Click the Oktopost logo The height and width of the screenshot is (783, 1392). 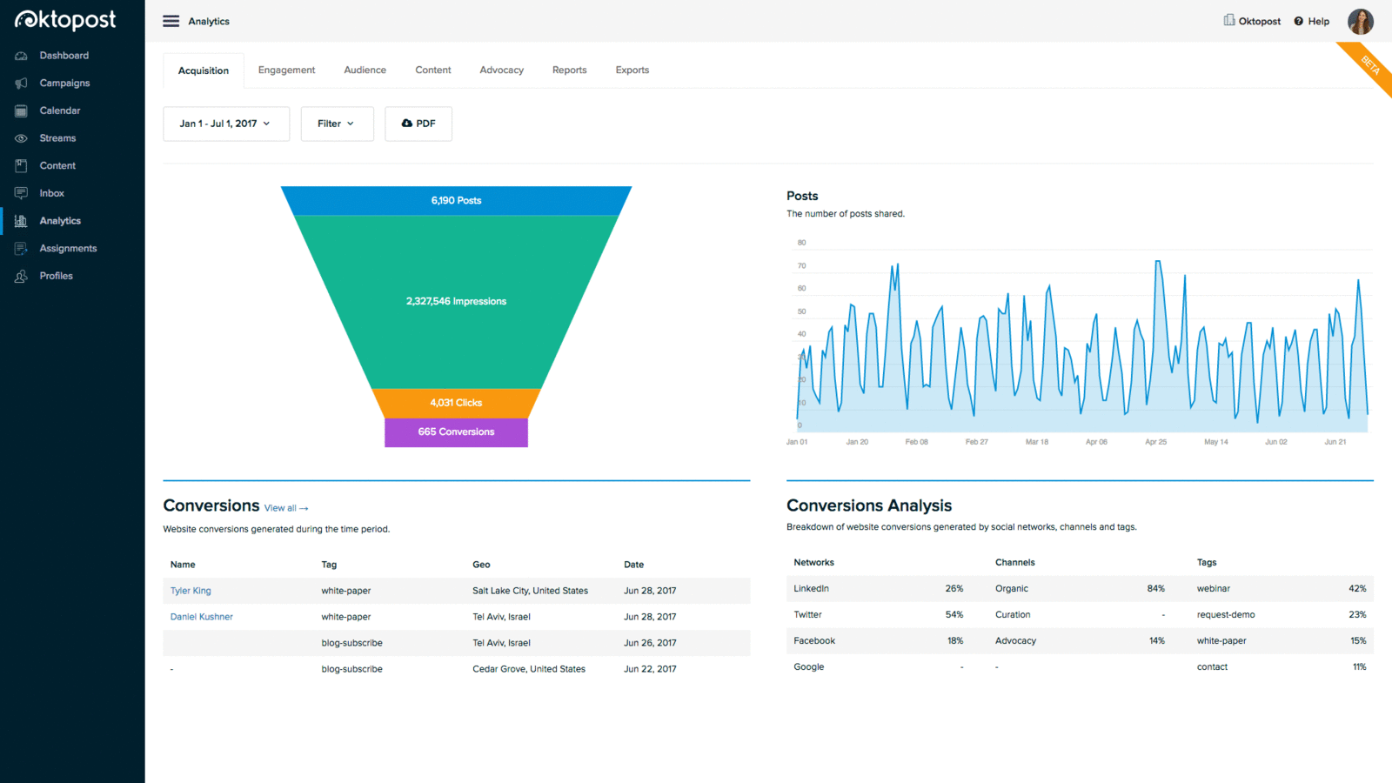[65, 19]
